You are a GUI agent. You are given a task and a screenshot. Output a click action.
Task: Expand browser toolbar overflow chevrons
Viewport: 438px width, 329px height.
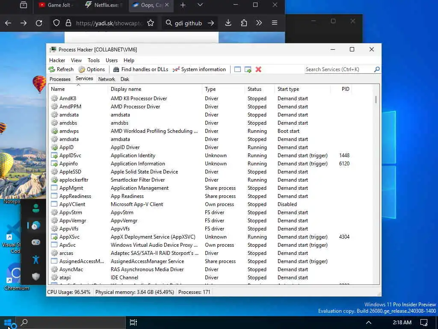coord(259,23)
